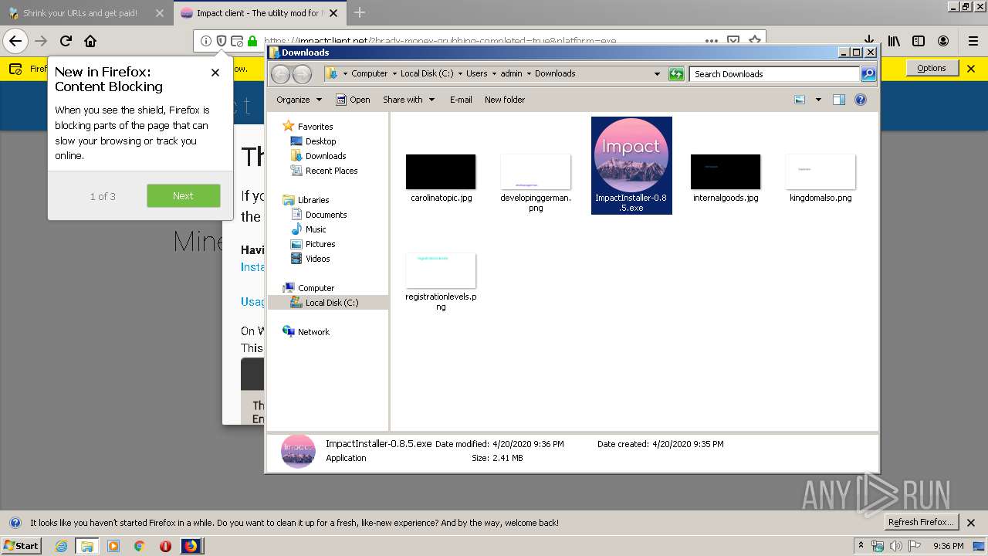This screenshot has height=556, width=988.
Task: Open page actions three-dot menu
Action: [x=711, y=41]
